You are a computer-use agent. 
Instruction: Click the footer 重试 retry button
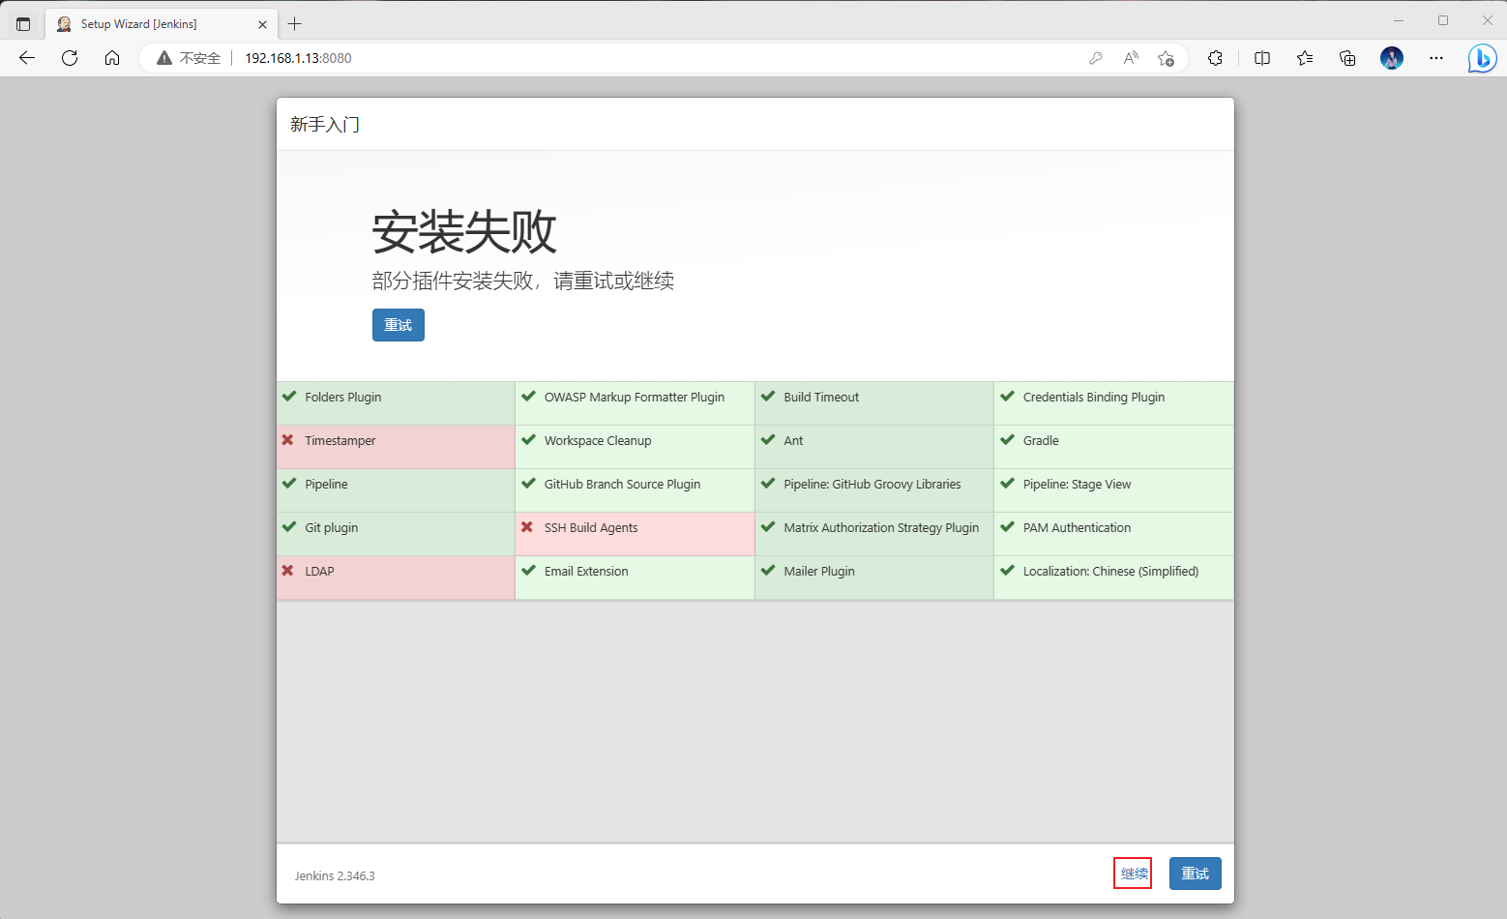(1196, 874)
